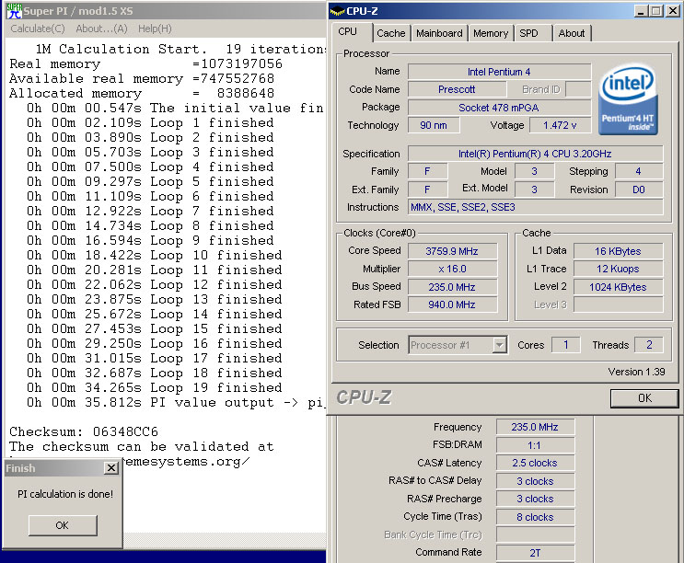Click the Loop 19 finished line

point(155,387)
